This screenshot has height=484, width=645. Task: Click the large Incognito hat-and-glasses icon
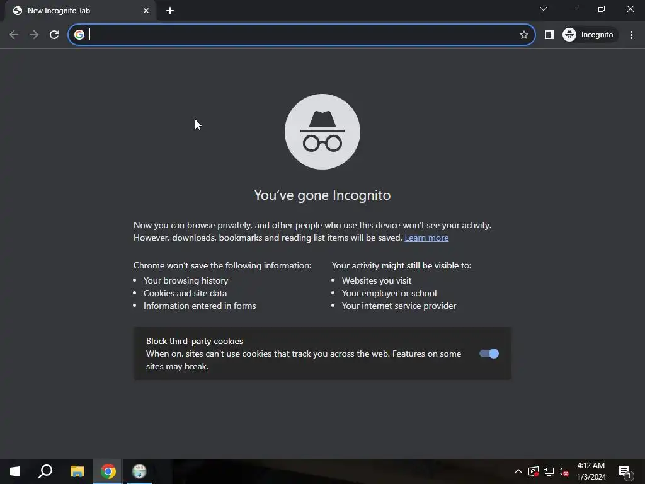pyautogui.click(x=322, y=132)
